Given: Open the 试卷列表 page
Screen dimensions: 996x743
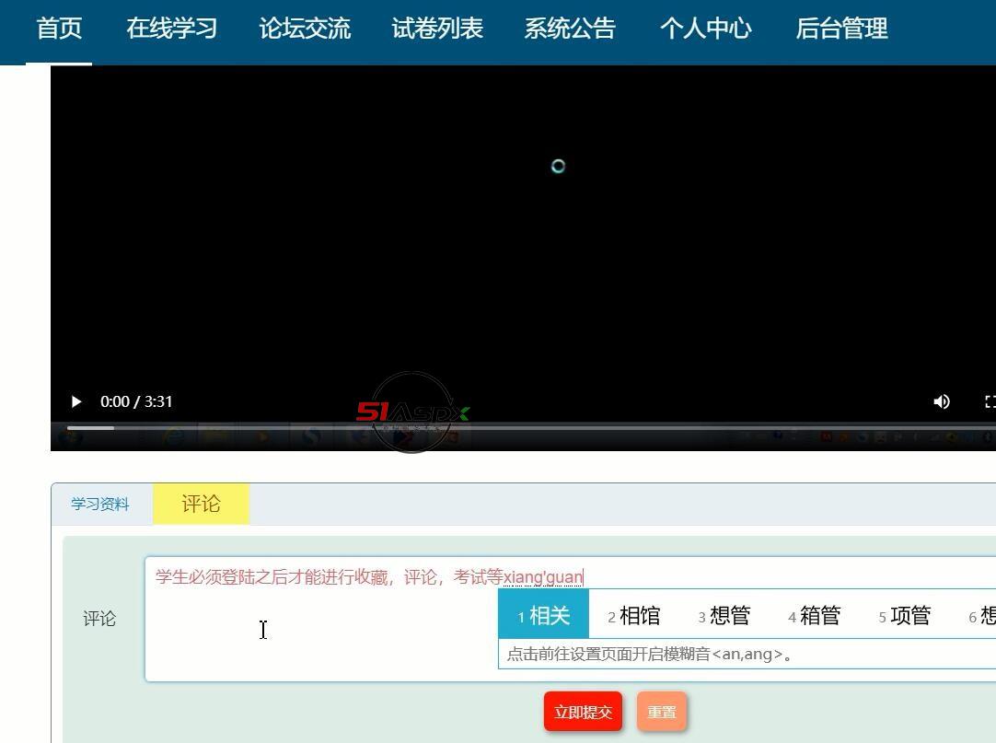Looking at the screenshot, I should pyautogui.click(x=437, y=29).
